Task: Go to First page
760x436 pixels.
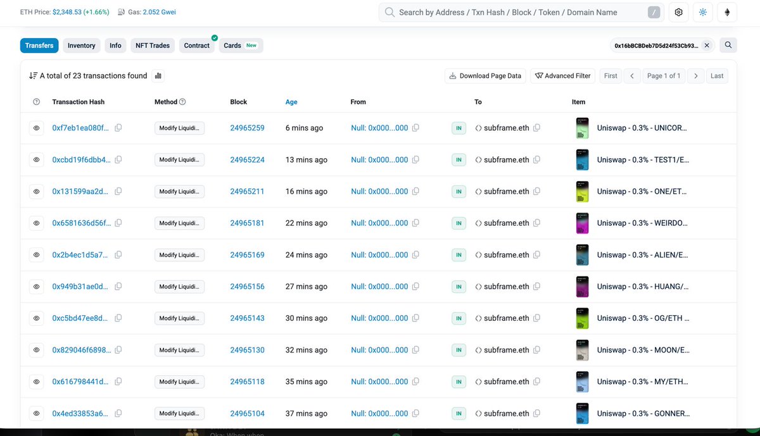Action: 611,76
